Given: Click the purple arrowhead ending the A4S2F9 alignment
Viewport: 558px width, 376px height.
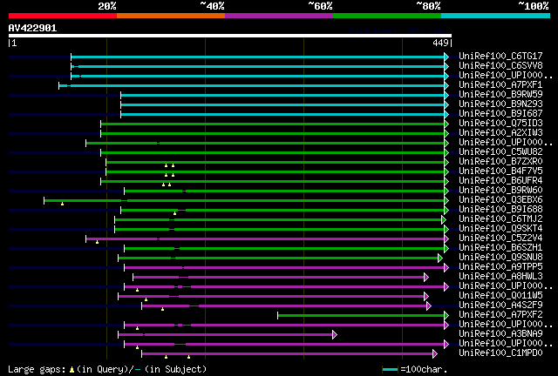Looking at the screenshot, I should click(x=429, y=306).
